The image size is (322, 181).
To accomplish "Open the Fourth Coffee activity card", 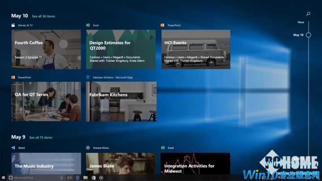I will click(x=46, y=49).
